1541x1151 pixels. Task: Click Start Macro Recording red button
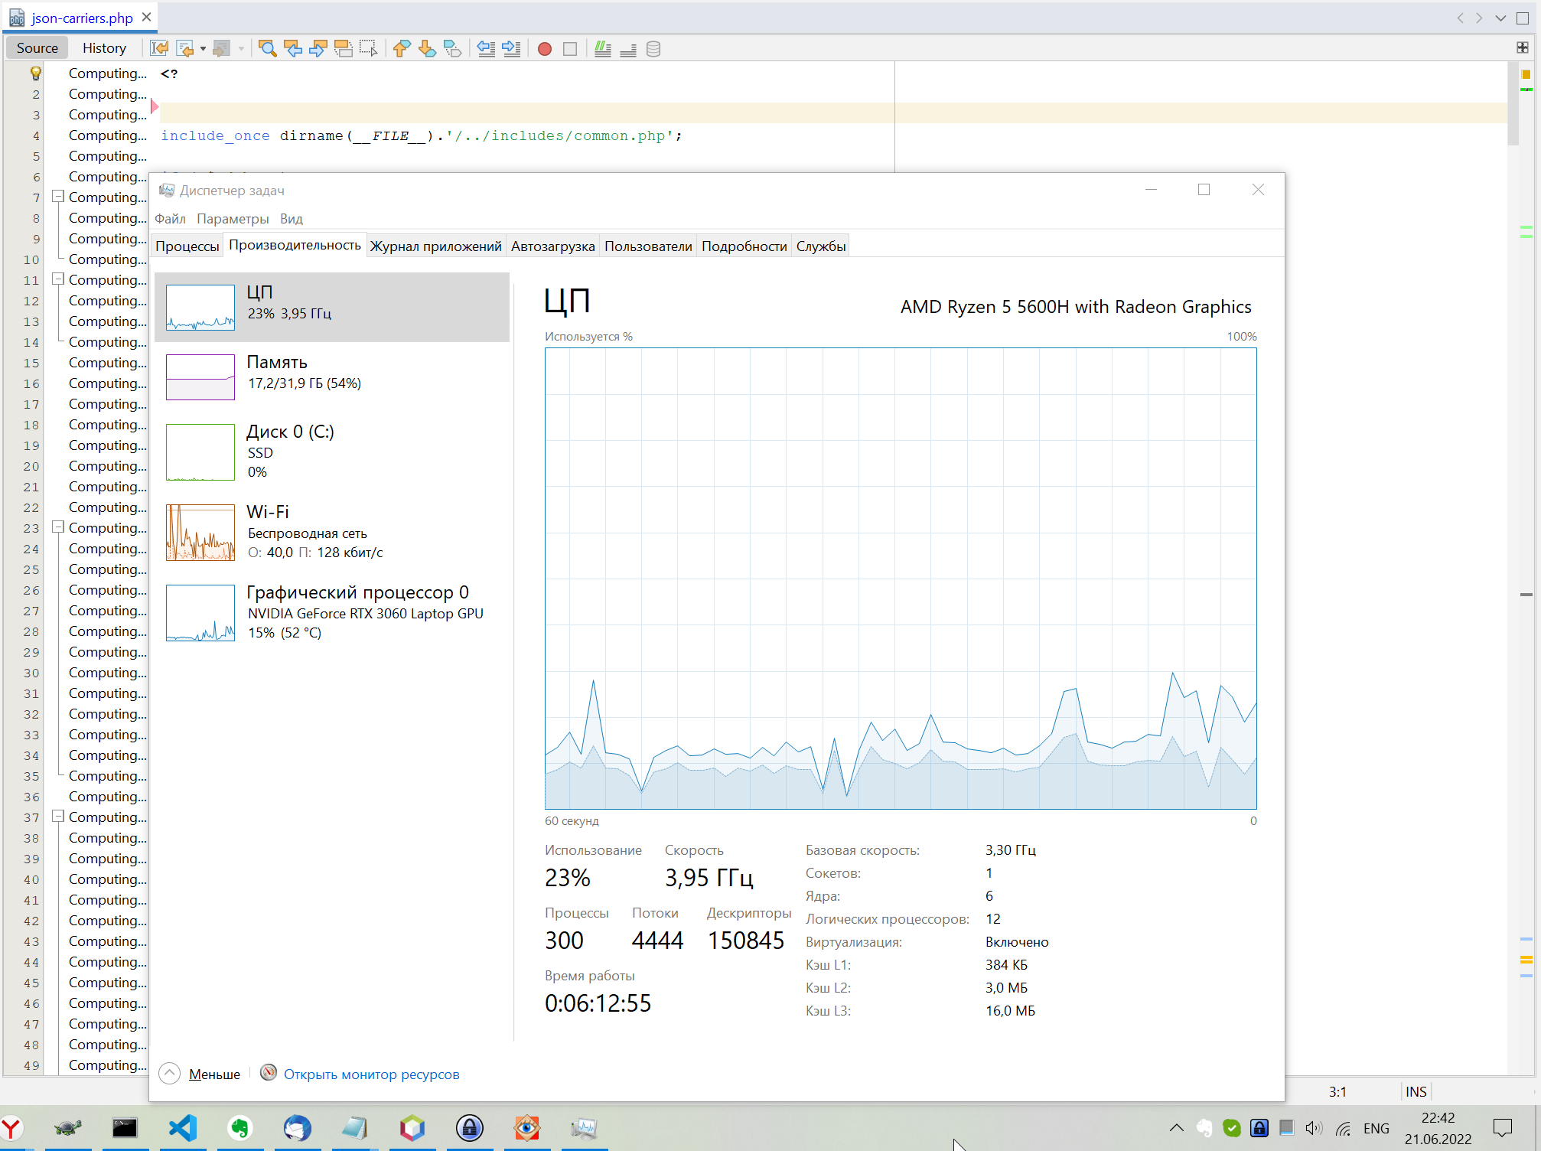click(545, 48)
